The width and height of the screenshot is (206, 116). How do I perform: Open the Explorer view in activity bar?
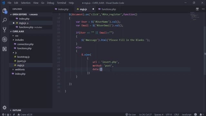(5, 11)
